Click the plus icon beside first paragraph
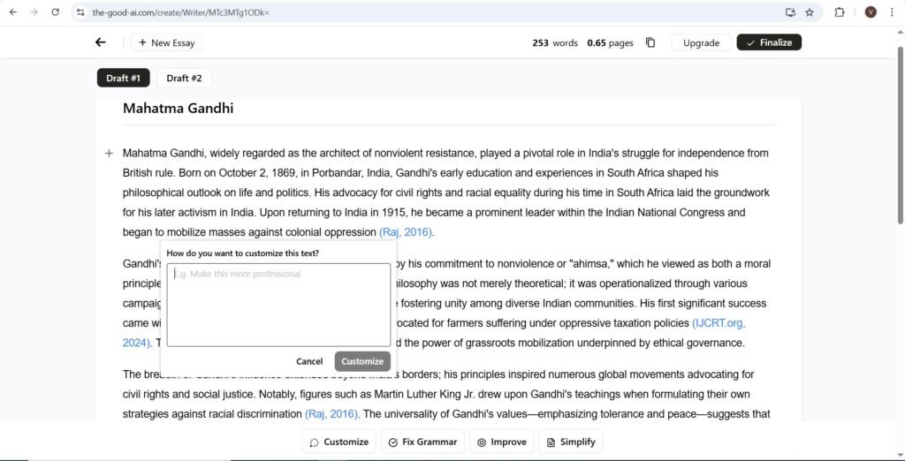 109,154
